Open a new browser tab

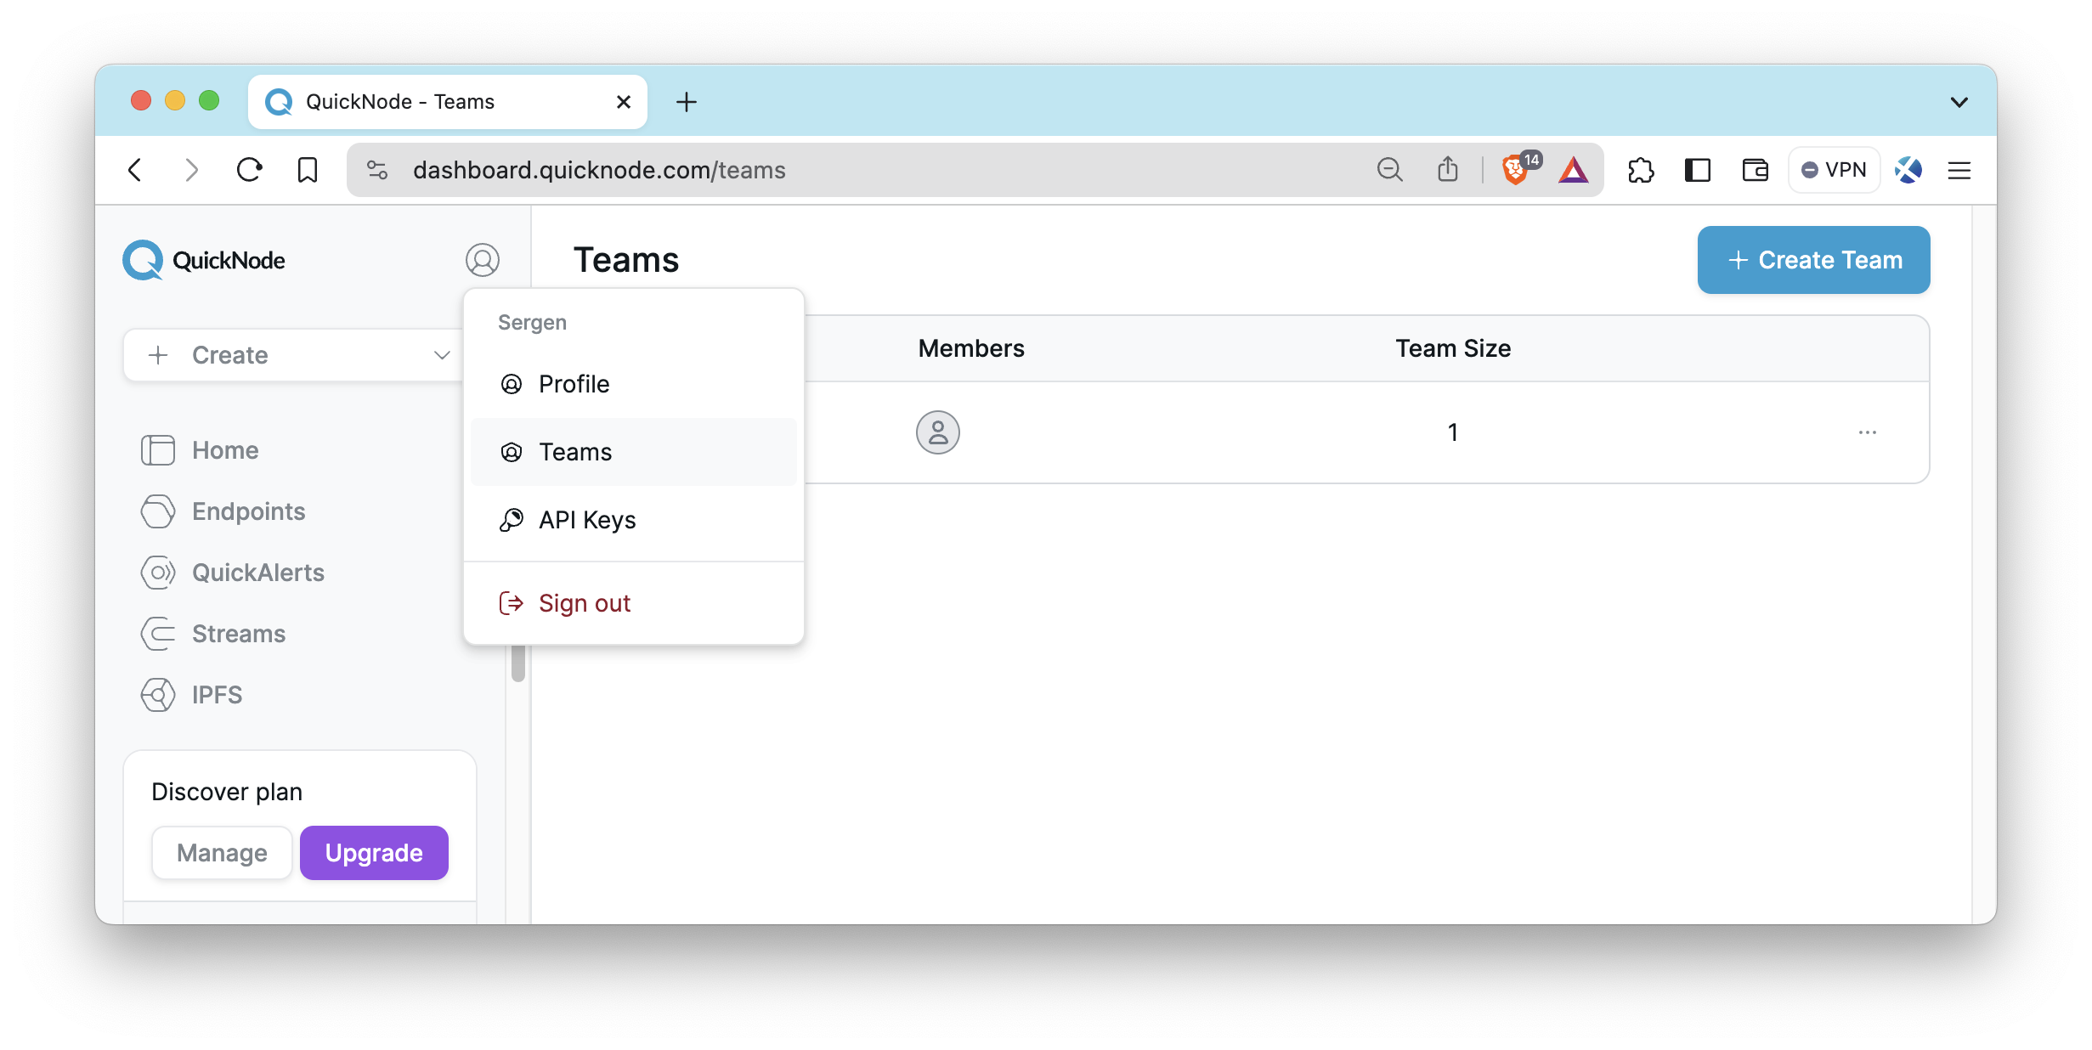[687, 102]
